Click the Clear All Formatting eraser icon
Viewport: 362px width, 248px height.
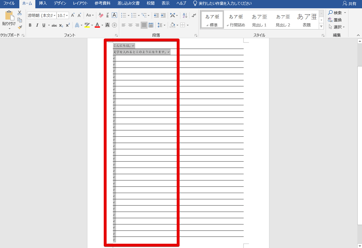click(101, 15)
